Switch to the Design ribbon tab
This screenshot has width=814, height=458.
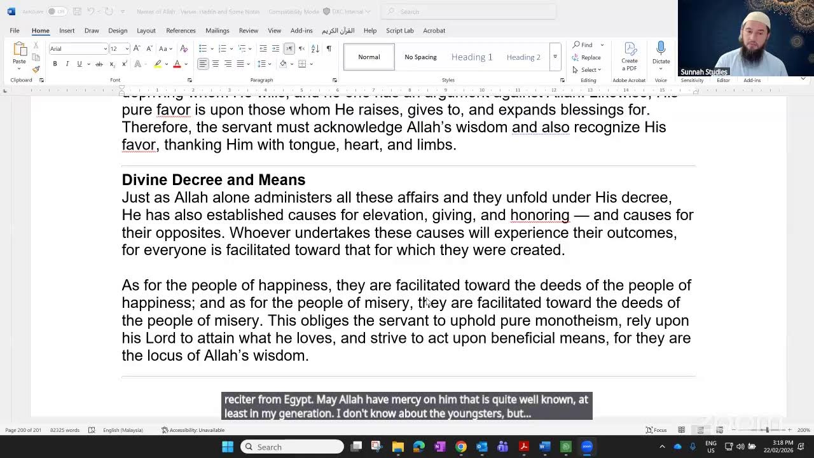pos(118,31)
